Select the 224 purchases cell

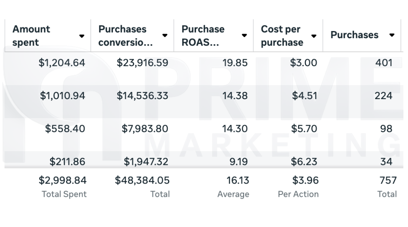click(383, 96)
